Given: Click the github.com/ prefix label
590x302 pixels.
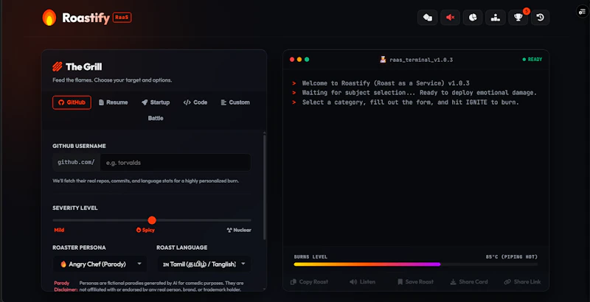Looking at the screenshot, I should (x=76, y=162).
